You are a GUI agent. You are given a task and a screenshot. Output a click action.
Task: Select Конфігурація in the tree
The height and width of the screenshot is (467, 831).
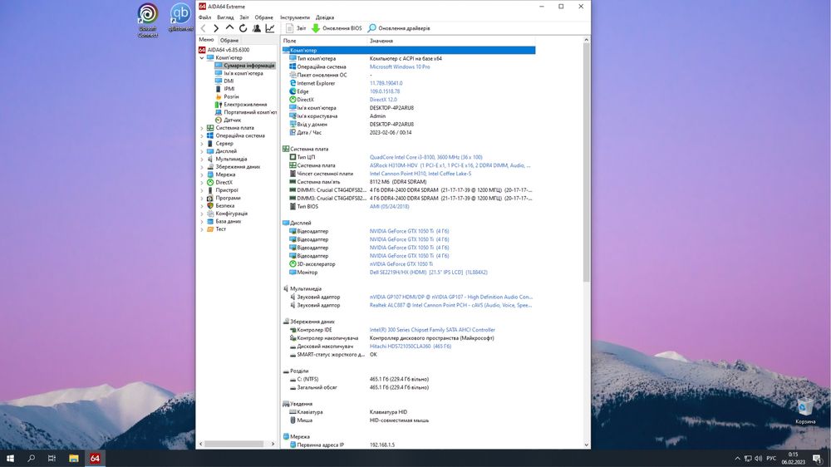[x=228, y=214]
